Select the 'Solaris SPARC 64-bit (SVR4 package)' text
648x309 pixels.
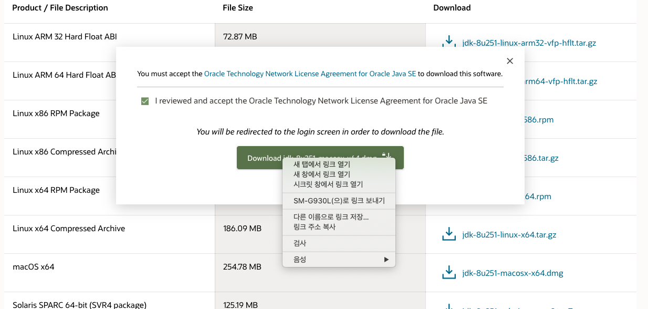click(x=79, y=305)
